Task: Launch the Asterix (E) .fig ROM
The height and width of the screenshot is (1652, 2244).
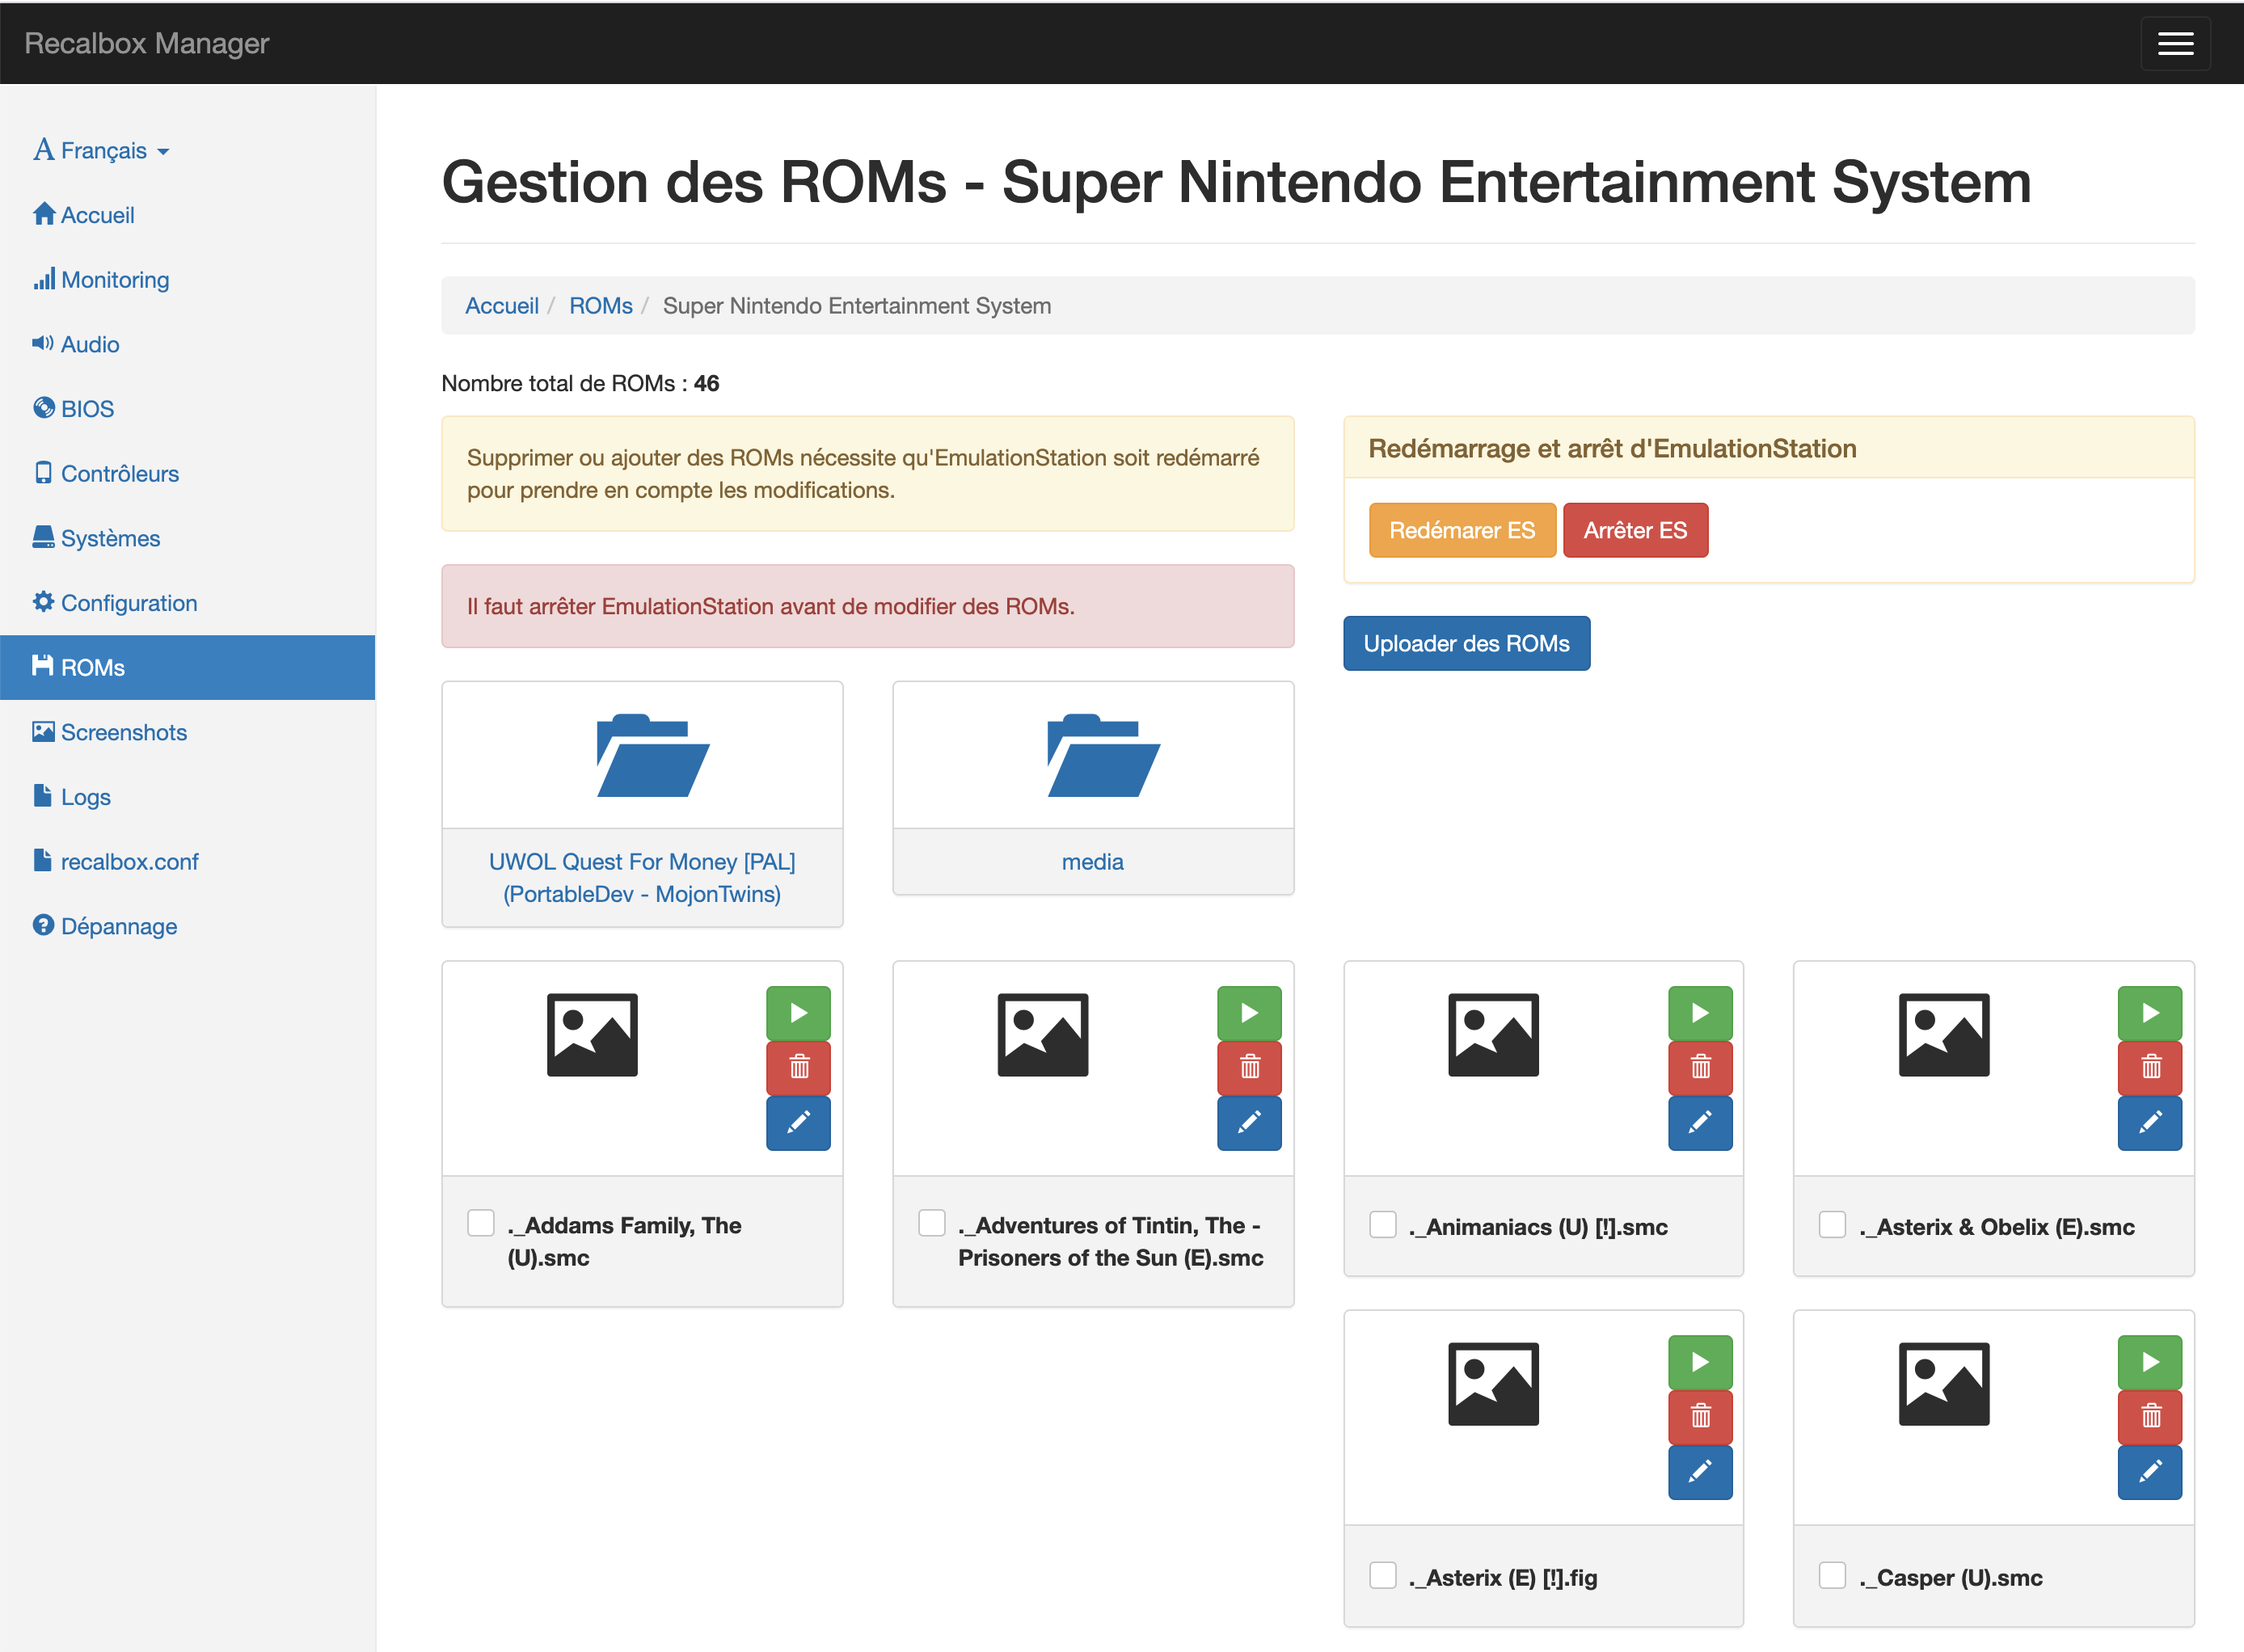Action: 1700,1362
